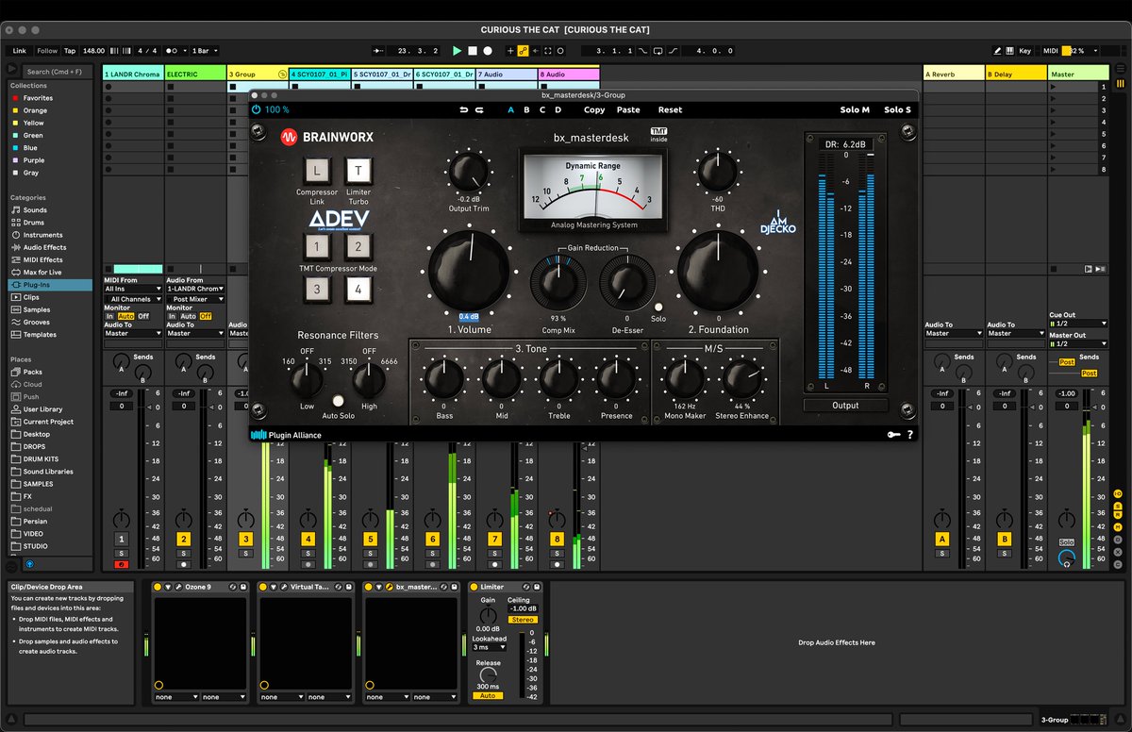Click the plugin Paste button
This screenshot has height=732, width=1132.
pos(628,109)
